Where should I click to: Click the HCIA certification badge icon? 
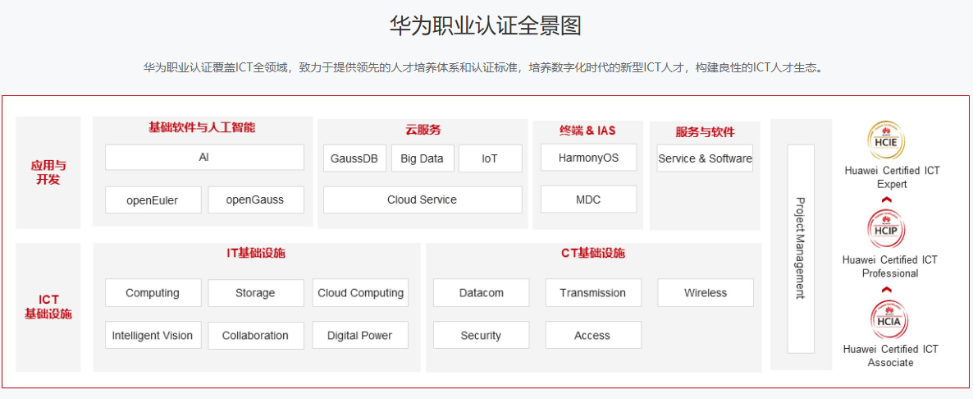tap(888, 319)
